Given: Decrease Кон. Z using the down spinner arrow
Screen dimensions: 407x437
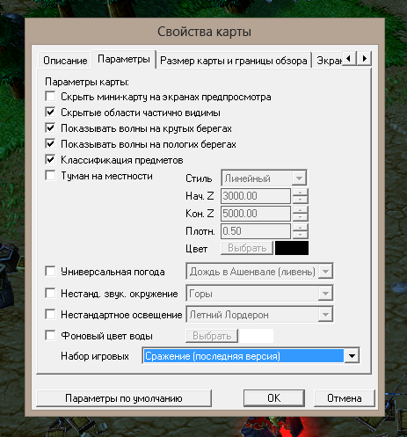Looking at the screenshot, I should tap(300, 217).
